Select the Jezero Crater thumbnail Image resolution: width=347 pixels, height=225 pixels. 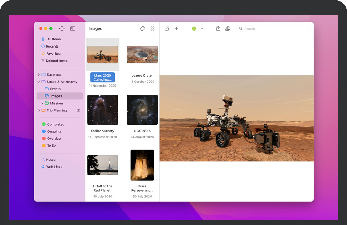click(142, 55)
